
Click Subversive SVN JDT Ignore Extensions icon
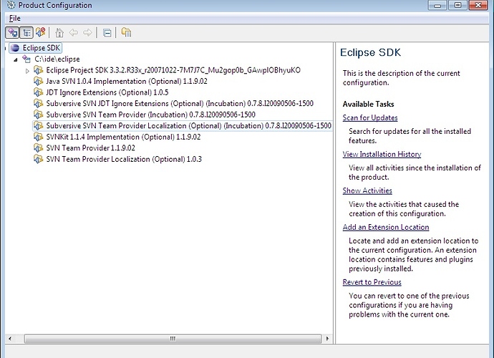pyautogui.click(x=39, y=103)
